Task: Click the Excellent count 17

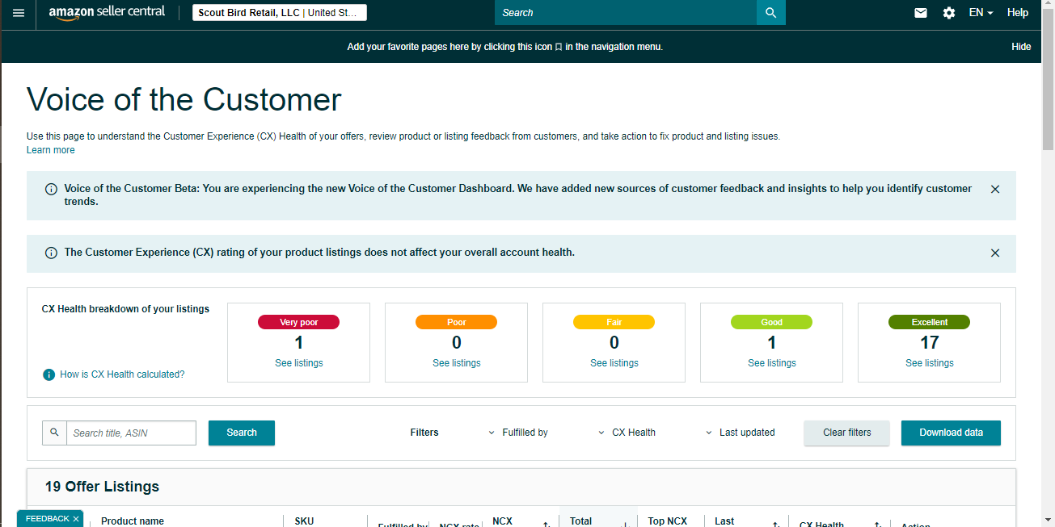Action: coord(930,342)
